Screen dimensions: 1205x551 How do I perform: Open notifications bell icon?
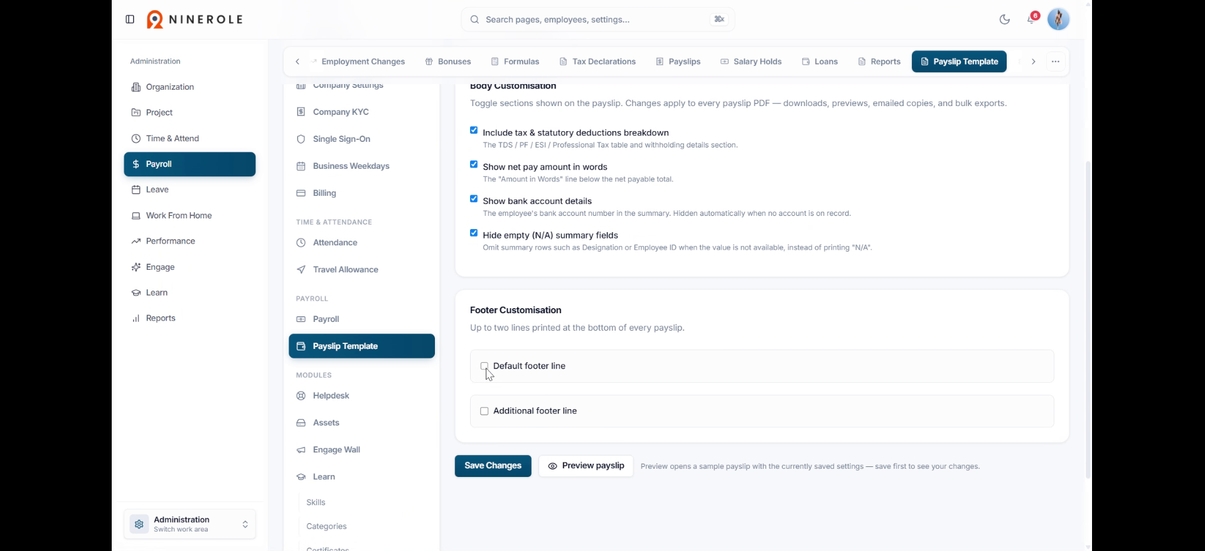pos(1031,19)
